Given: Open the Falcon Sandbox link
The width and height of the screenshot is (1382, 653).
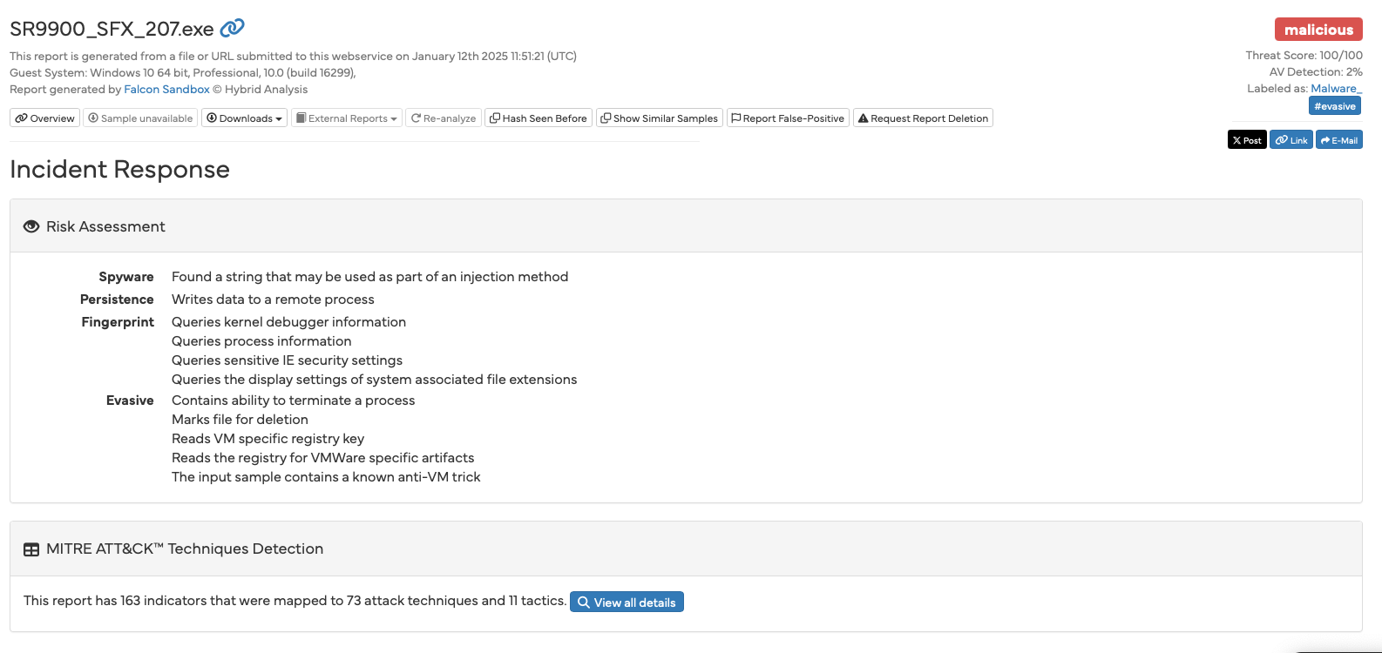Looking at the screenshot, I should tap(166, 90).
